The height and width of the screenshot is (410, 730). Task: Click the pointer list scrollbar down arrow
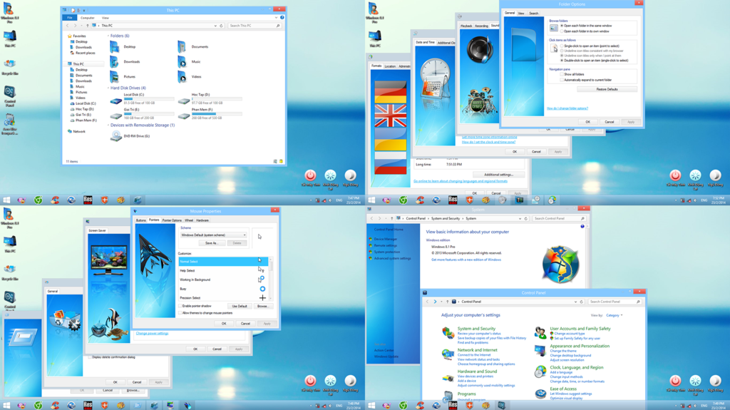(x=271, y=299)
